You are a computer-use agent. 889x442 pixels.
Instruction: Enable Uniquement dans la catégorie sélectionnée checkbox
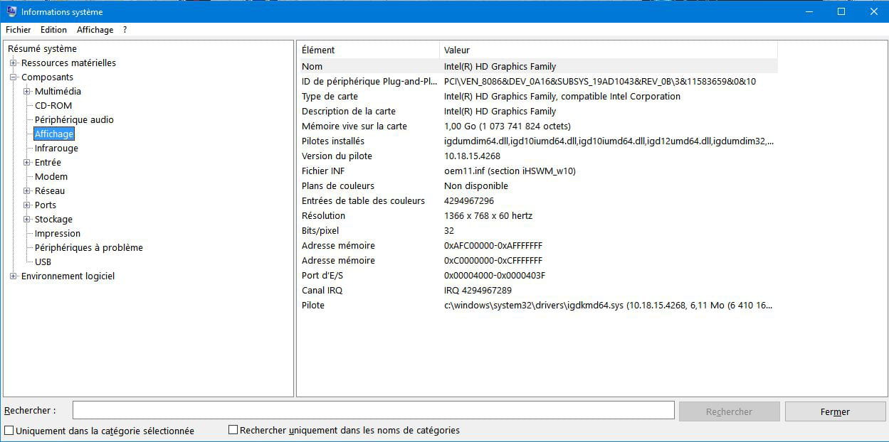point(9,431)
